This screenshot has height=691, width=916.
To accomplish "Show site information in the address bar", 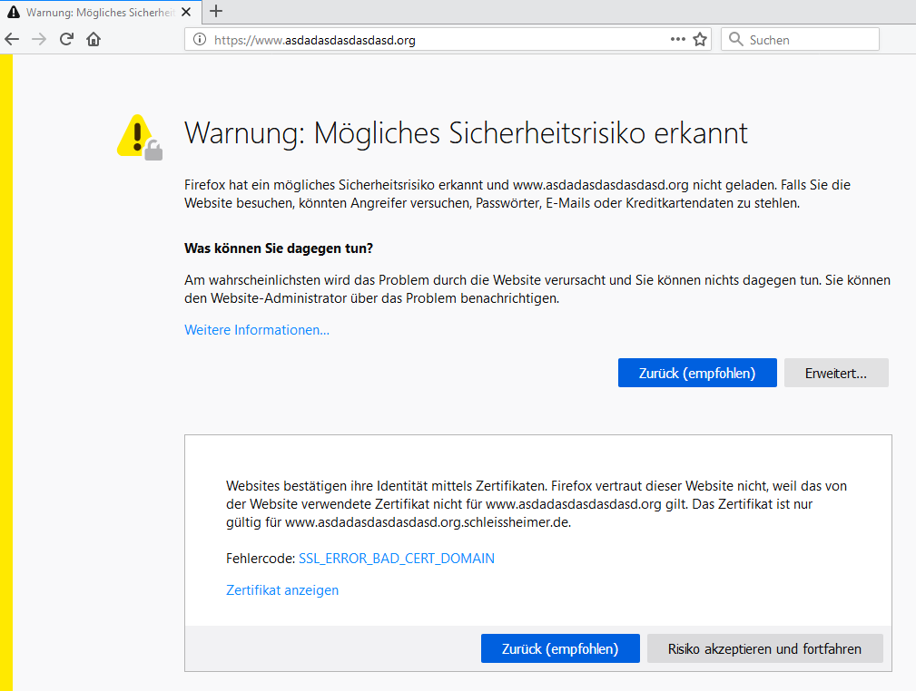I will coord(199,40).
